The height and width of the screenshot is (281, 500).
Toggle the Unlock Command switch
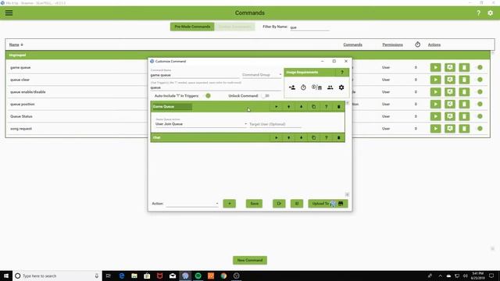tap(266, 95)
